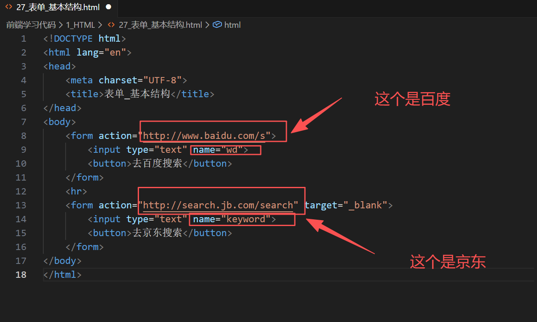
Task: Click closing html tag on line 18
Action: tap(62, 275)
